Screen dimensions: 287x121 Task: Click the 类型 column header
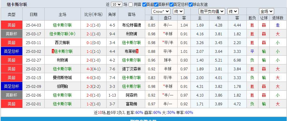click(x=12, y=14)
